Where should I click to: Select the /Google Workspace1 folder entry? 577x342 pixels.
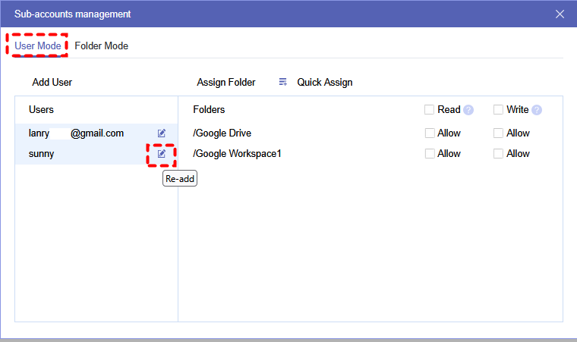[x=238, y=154]
